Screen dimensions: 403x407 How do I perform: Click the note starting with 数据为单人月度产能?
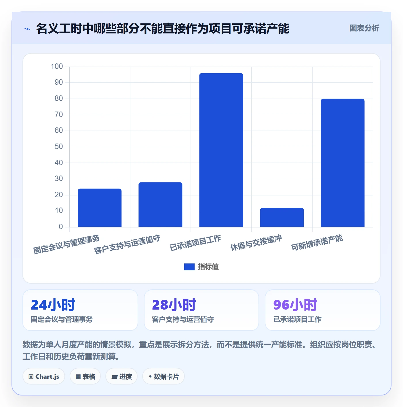(x=200, y=351)
